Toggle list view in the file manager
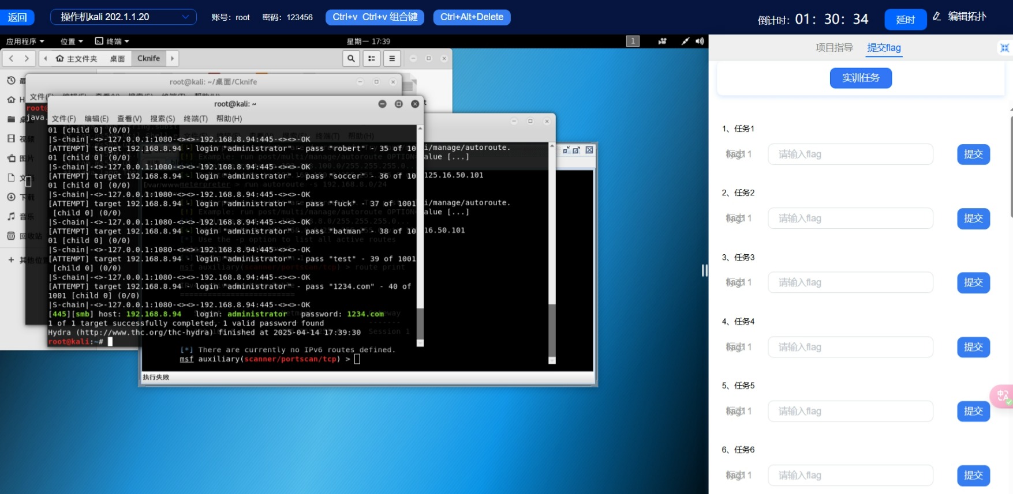The width and height of the screenshot is (1013, 494). coord(372,58)
